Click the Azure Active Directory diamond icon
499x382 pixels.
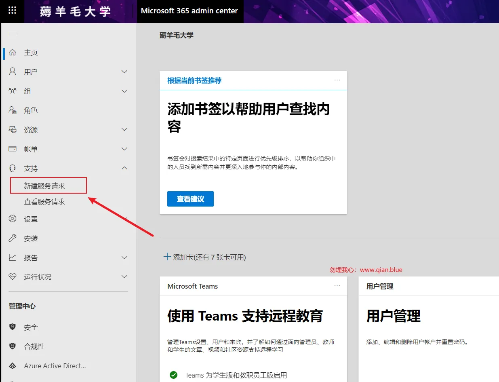[x=13, y=366]
